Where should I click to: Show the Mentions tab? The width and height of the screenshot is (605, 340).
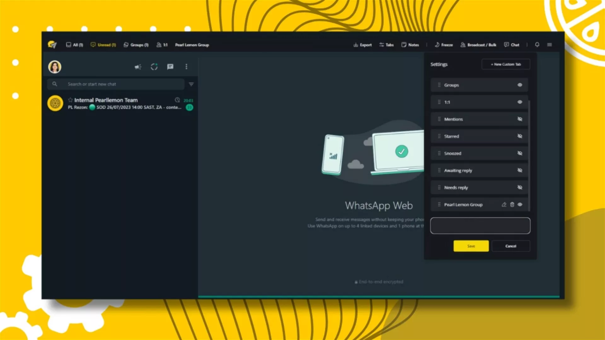[x=520, y=119]
